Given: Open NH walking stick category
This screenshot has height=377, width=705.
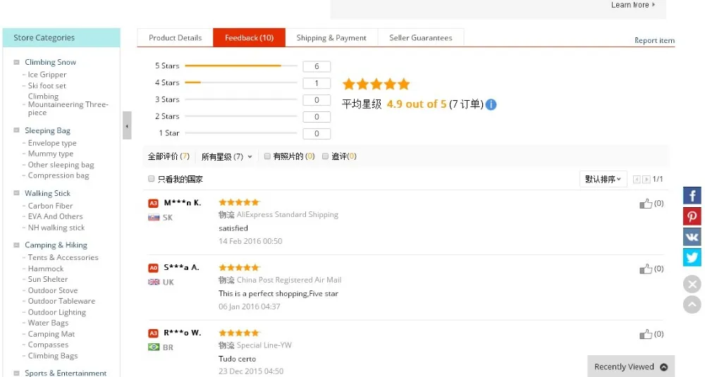Looking at the screenshot, I should 56,228.
